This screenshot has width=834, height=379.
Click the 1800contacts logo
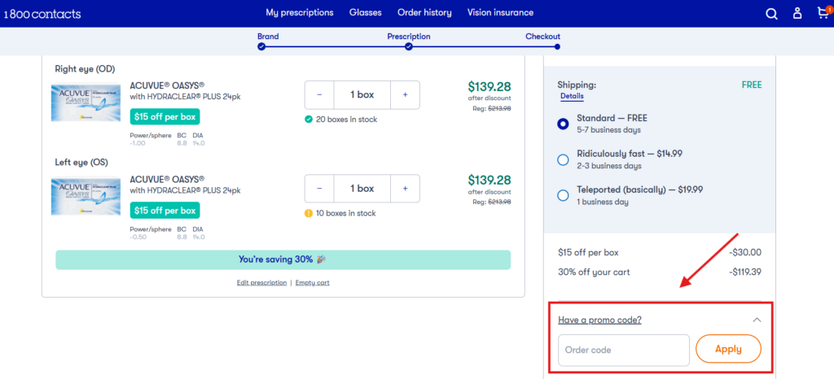(x=42, y=15)
